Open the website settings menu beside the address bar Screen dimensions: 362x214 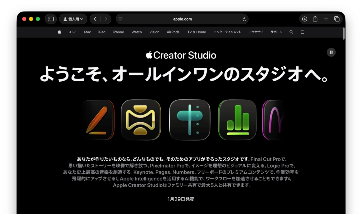coord(120,19)
